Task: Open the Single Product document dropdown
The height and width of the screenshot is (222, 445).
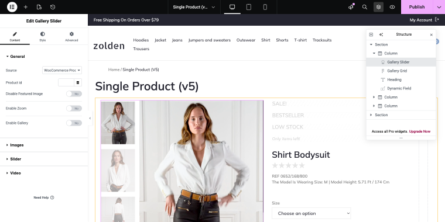Action: (x=194, y=7)
